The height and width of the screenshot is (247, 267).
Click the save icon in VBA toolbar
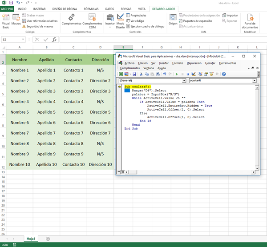tap(135, 74)
